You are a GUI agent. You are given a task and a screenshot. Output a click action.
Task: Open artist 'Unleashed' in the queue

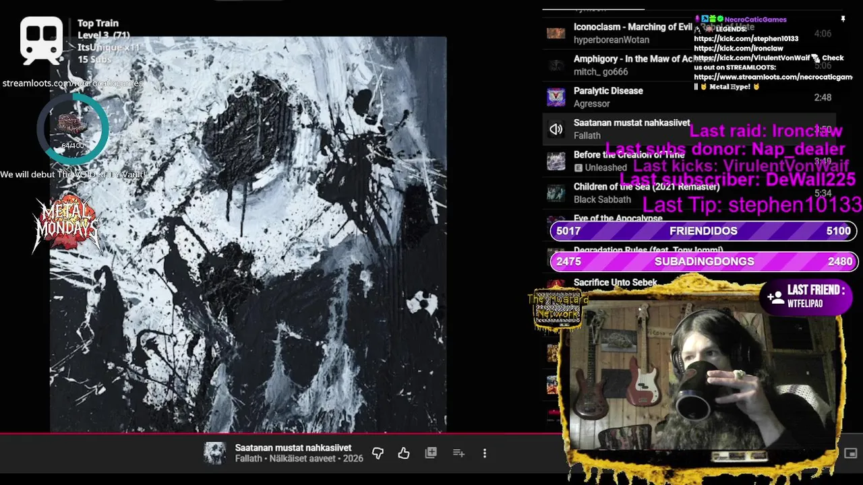pos(605,168)
